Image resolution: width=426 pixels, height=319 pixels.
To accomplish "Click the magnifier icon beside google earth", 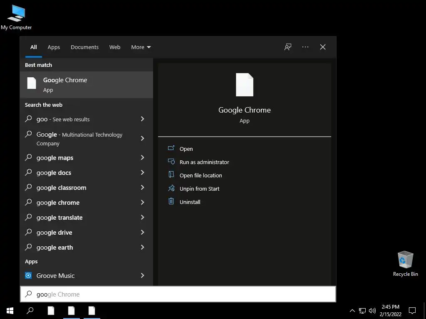I will (28, 247).
